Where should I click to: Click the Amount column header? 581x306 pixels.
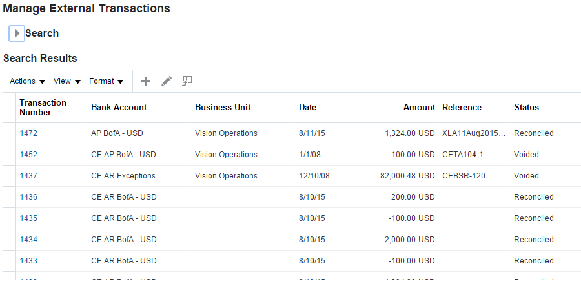pos(419,108)
